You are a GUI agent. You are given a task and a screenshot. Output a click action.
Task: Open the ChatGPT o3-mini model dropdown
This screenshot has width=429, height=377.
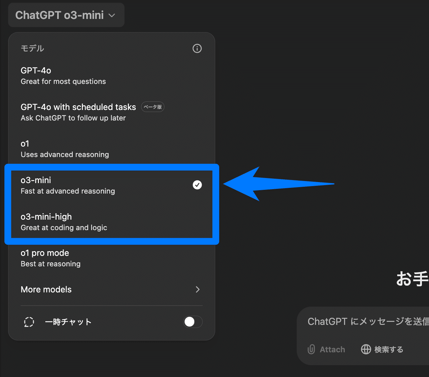66,15
